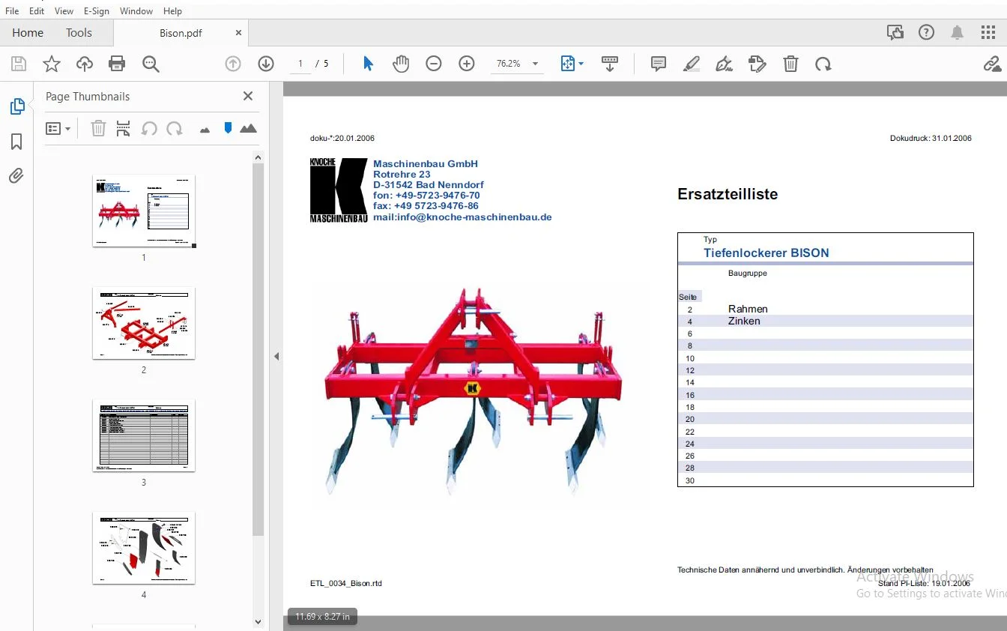Open the File menu
This screenshot has height=631, width=1007.
[12, 11]
